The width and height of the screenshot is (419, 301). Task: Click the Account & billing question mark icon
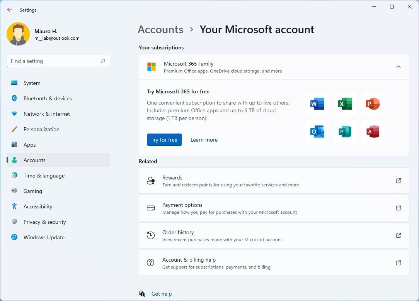point(150,262)
